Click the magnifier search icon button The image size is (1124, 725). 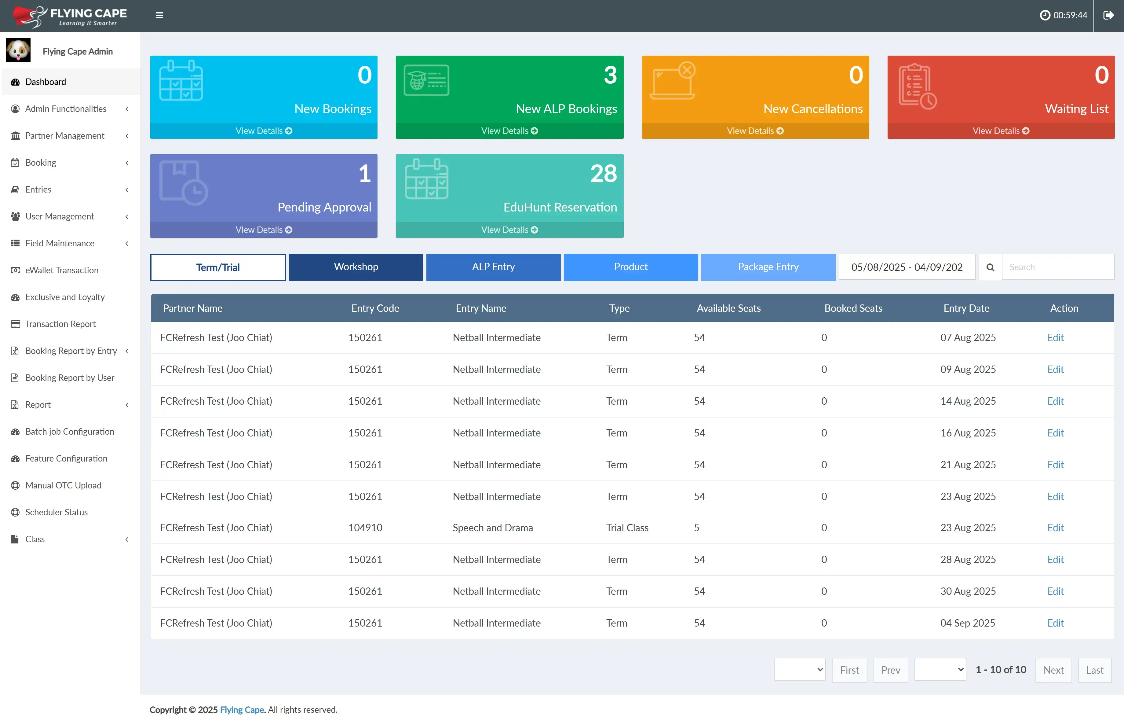tap(990, 267)
